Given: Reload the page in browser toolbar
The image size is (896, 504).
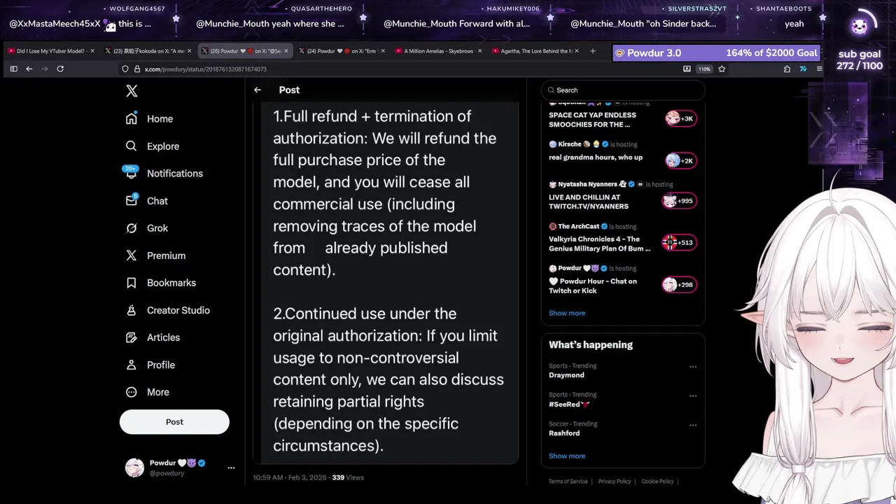Looking at the screenshot, I should (60, 69).
